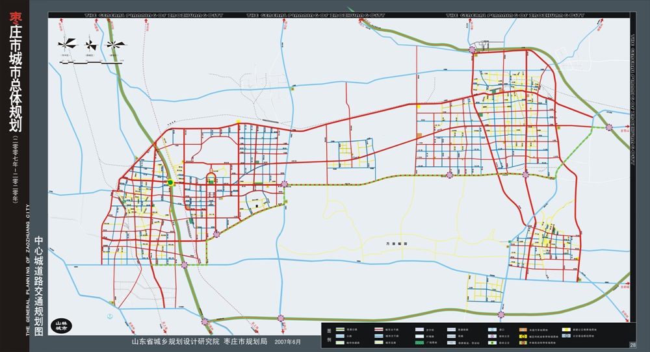The image size is (650, 352).
Task: Click the 2007年6月 date in footer
Action: point(288,342)
